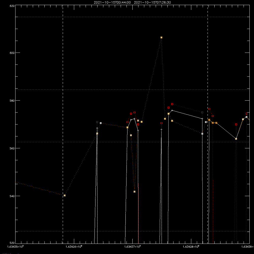Select the 560 label on the y-axis
Viewport: 254px width, 254px height.
12,148
